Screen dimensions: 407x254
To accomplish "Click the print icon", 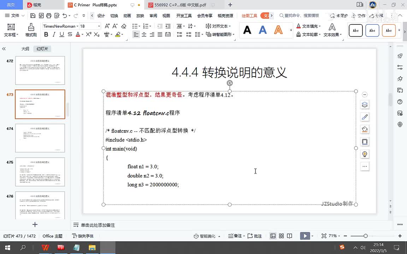I will click(49, 16).
